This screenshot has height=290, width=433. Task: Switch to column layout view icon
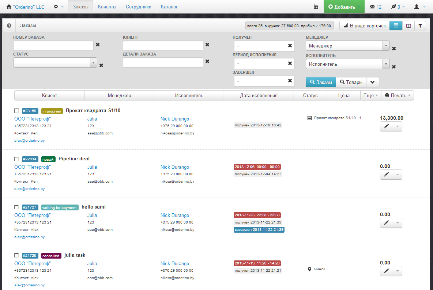pyautogui.click(x=408, y=26)
